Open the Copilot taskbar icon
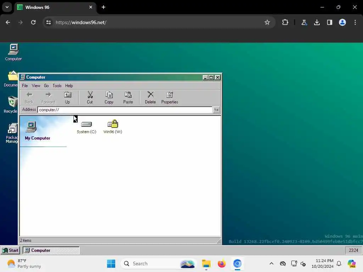This screenshot has height=272, width=363. point(352,263)
